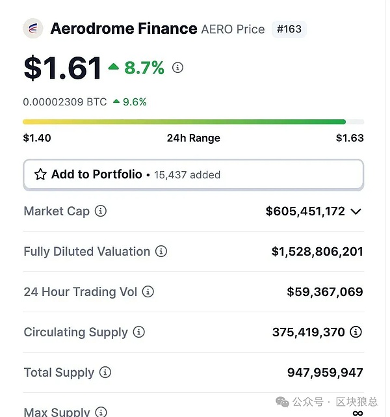Click info icon next to Circulating Supply label

pos(138,332)
